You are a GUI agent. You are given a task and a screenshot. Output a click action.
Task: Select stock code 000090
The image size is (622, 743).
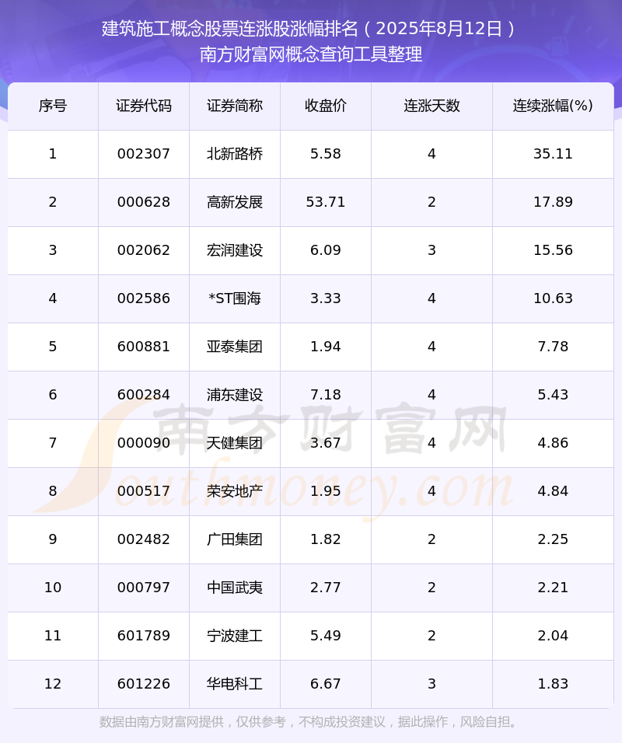[144, 443]
